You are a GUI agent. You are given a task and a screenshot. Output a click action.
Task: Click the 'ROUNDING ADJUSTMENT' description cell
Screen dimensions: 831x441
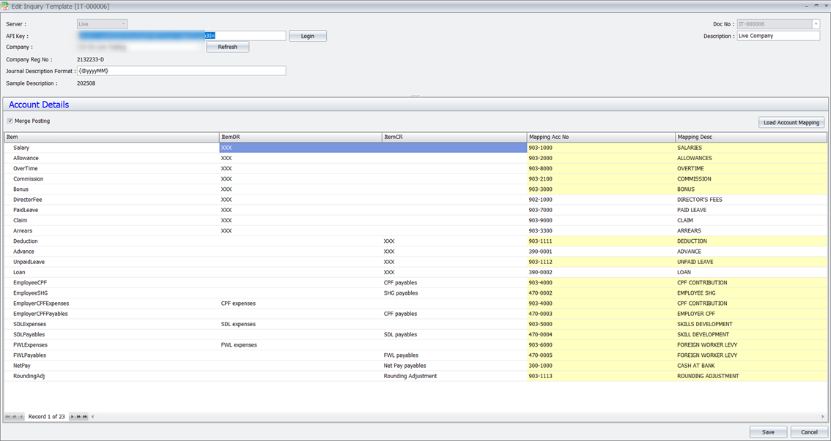tap(751, 376)
